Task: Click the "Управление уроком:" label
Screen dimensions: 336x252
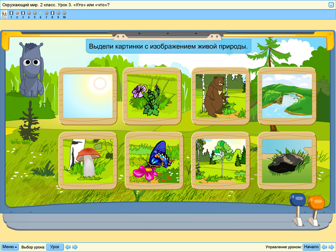Action: tap(283, 247)
